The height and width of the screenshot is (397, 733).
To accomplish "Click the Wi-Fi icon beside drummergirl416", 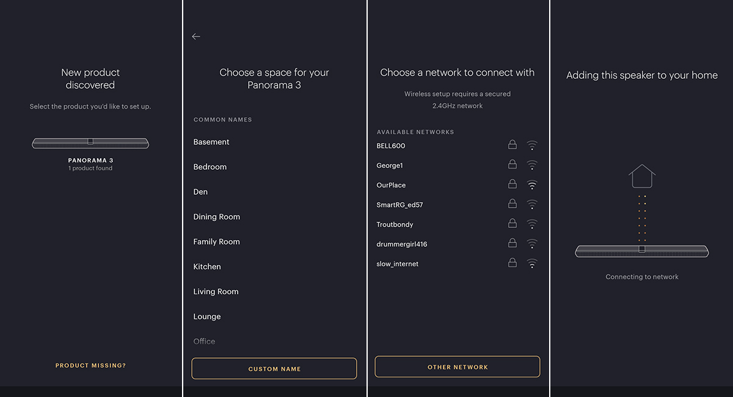I will [532, 244].
